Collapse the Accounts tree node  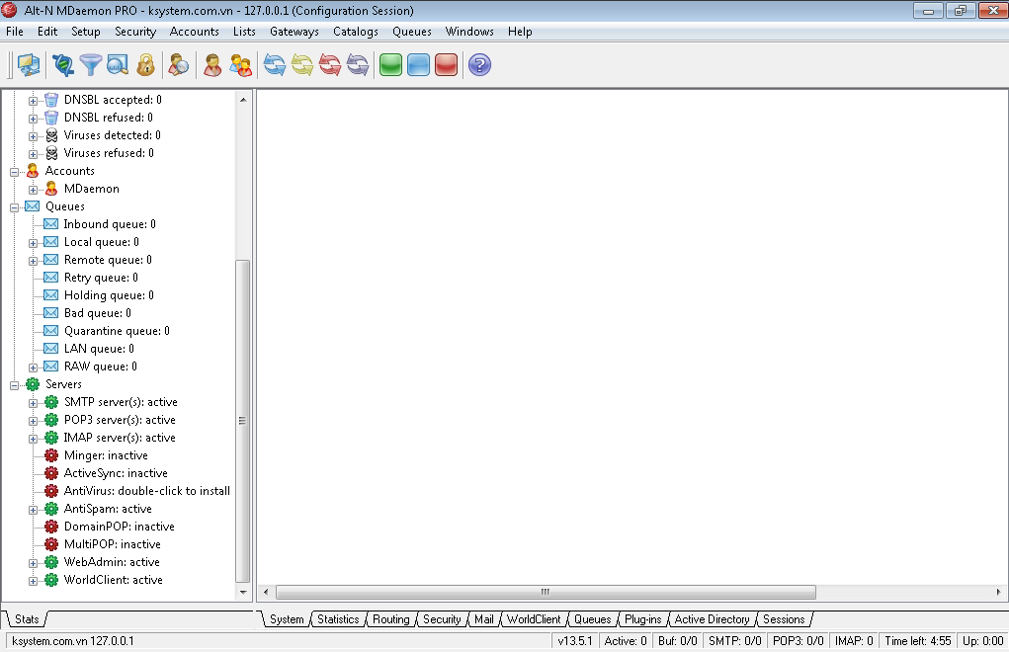[x=14, y=172]
